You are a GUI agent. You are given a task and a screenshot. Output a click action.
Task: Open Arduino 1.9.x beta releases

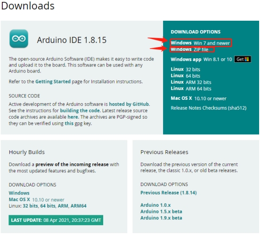[161, 218]
